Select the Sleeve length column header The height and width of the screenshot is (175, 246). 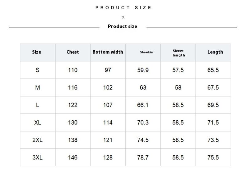coord(179,53)
